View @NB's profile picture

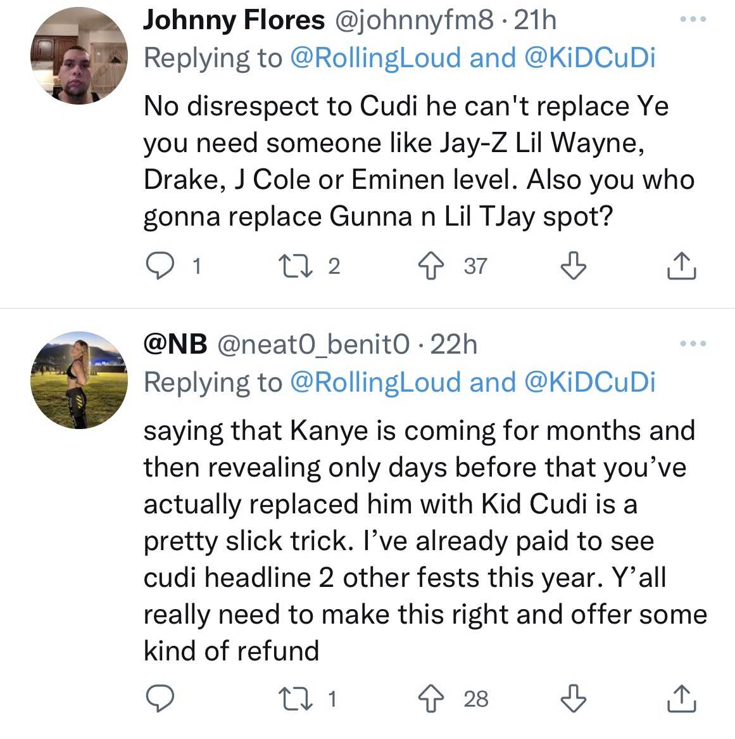coord(79,380)
